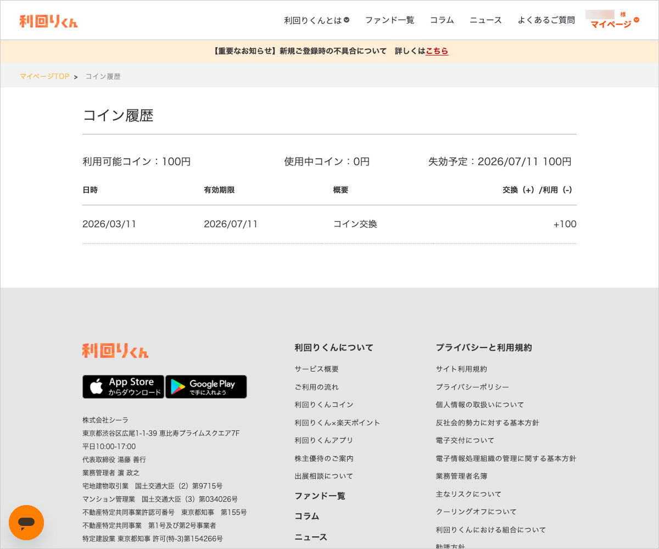This screenshot has width=659, height=549.
Task: Open 利回りくんコイン footer link
Action: coord(323,405)
